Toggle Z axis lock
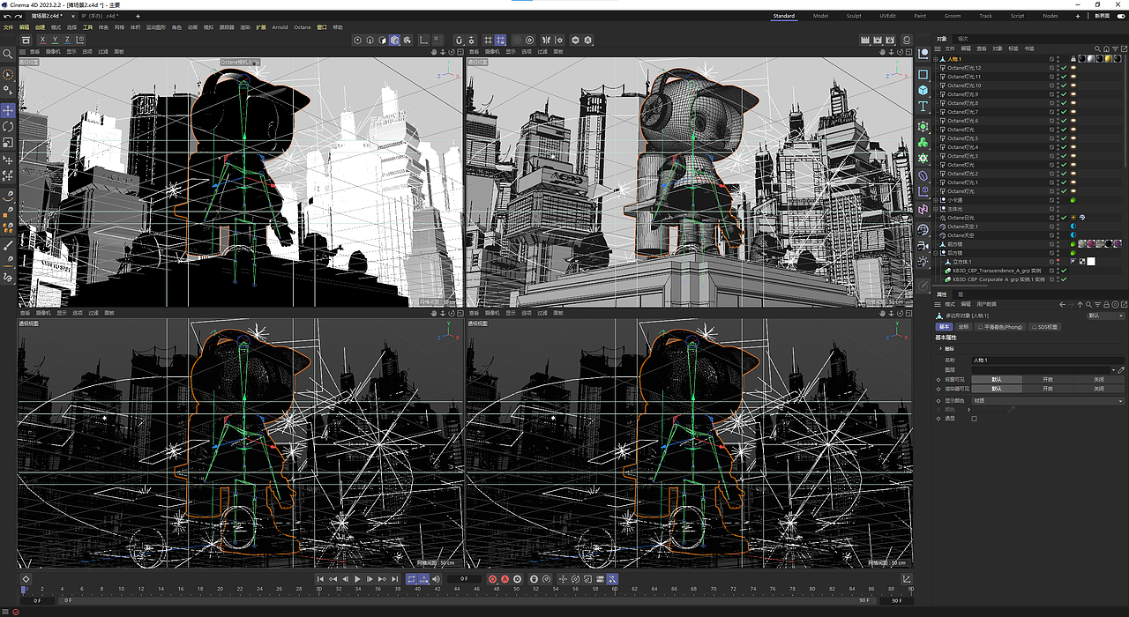 coord(67,40)
